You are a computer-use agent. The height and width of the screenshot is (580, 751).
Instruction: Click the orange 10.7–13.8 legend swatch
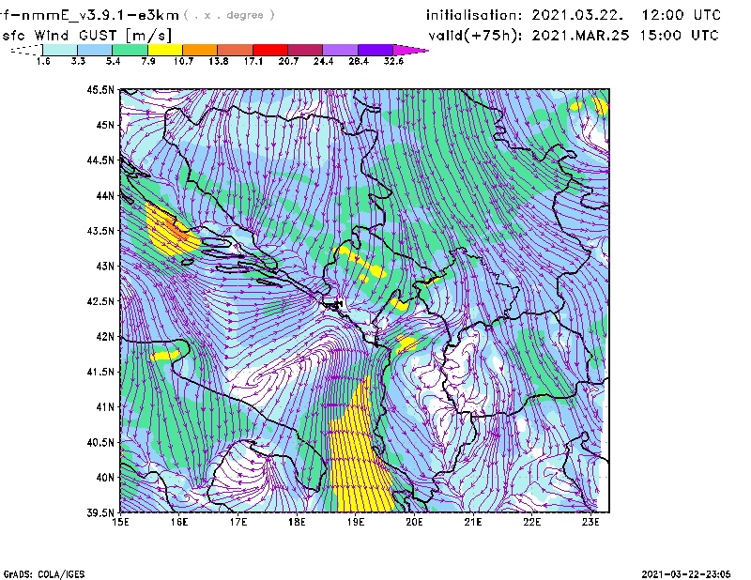point(200,50)
